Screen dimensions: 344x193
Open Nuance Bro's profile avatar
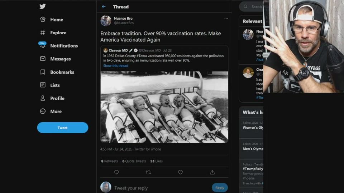coord(106,21)
